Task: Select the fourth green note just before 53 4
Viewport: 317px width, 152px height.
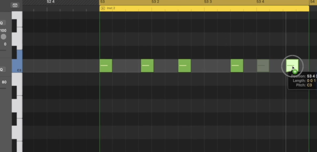Action: [237, 66]
